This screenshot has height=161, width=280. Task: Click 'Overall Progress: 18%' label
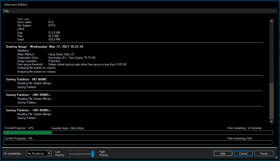click(x=19, y=128)
